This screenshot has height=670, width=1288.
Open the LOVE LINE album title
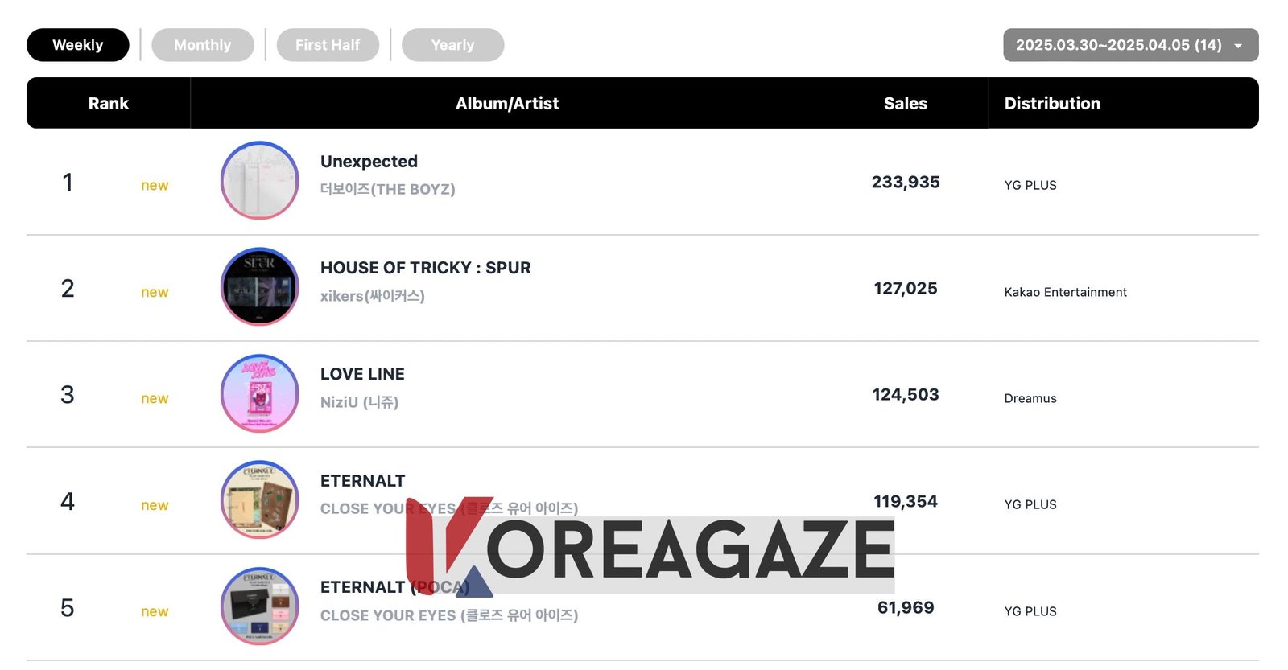[x=362, y=374]
